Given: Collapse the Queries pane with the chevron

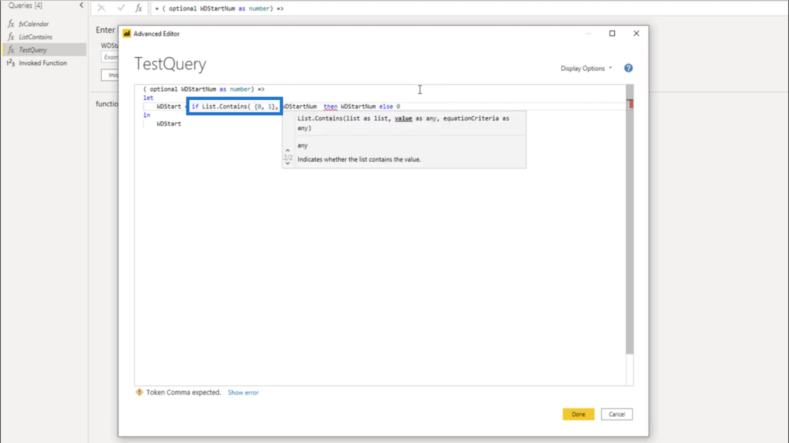Looking at the screenshot, I should tap(81, 5).
